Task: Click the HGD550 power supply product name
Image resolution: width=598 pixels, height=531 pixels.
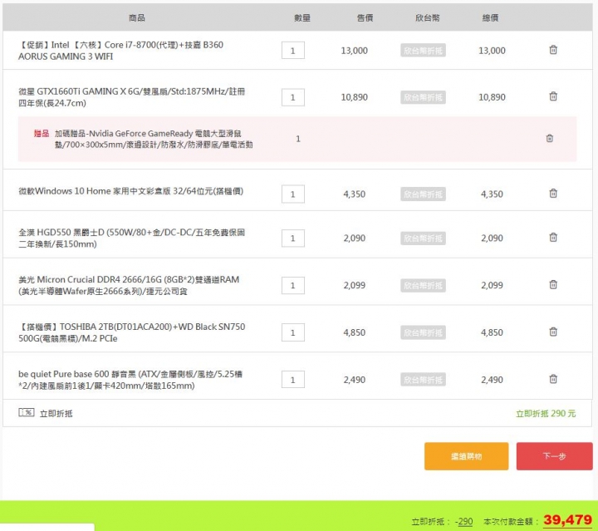Action: pos(131,238)
